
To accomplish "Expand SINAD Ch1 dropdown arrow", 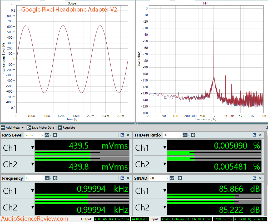I will [x=165, y=191].
